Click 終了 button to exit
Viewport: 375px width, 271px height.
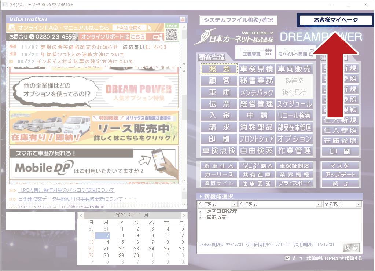click(x=340, y=183)
